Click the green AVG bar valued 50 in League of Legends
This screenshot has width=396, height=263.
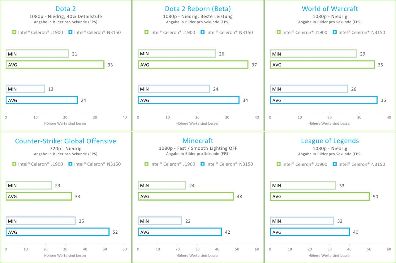(x=320, y=196)
